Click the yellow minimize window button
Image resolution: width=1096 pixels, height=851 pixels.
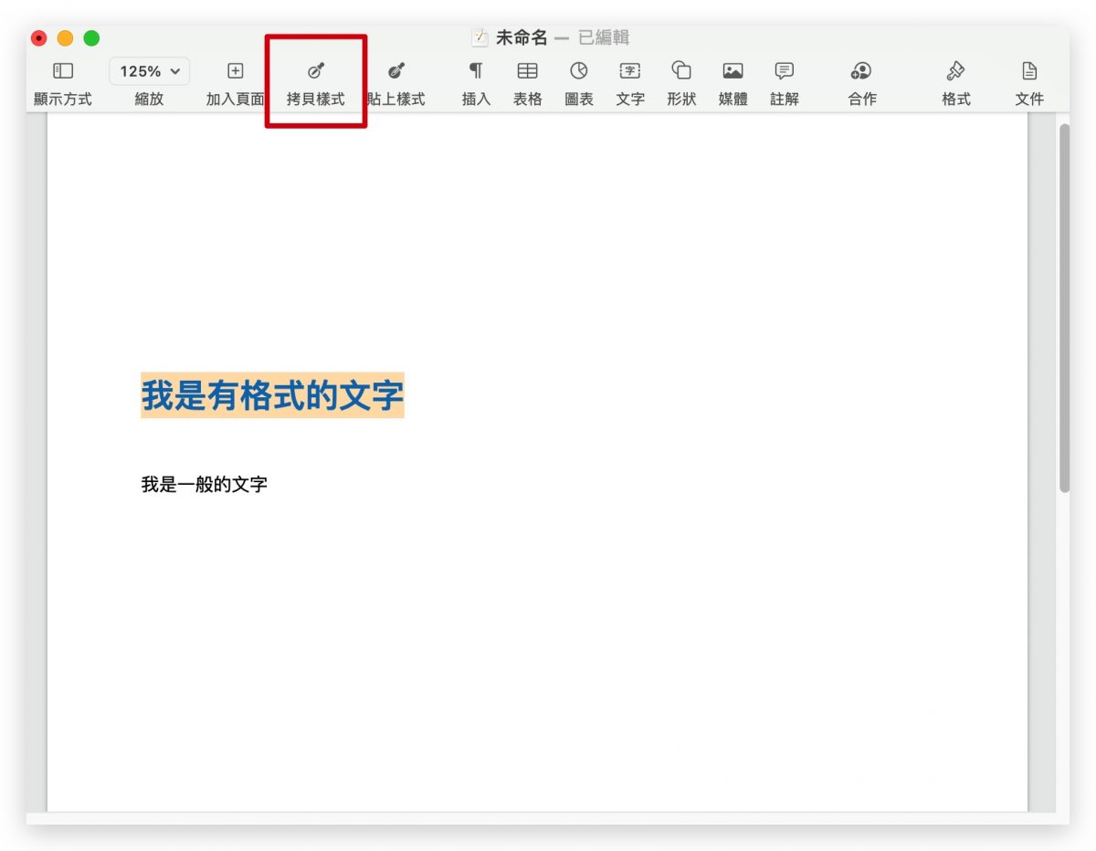tap(65, 38)
